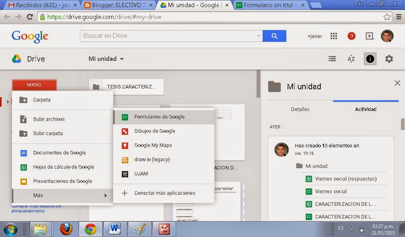405x237 pixels.
Task: Open the Google apps grid
Action: [333, 36]
